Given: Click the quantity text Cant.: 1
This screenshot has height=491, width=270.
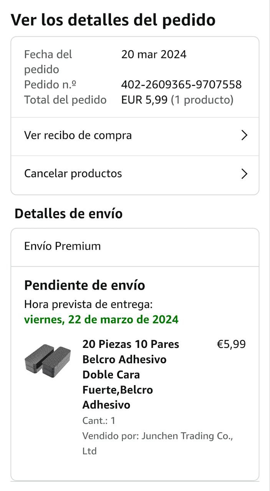Looking at the screenshot, I should click(99, 421).
